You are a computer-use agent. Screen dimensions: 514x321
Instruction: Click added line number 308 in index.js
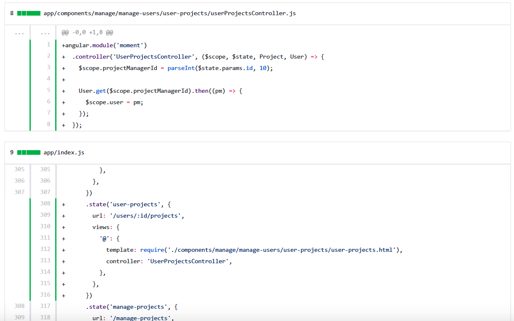[x=45, y=204]
